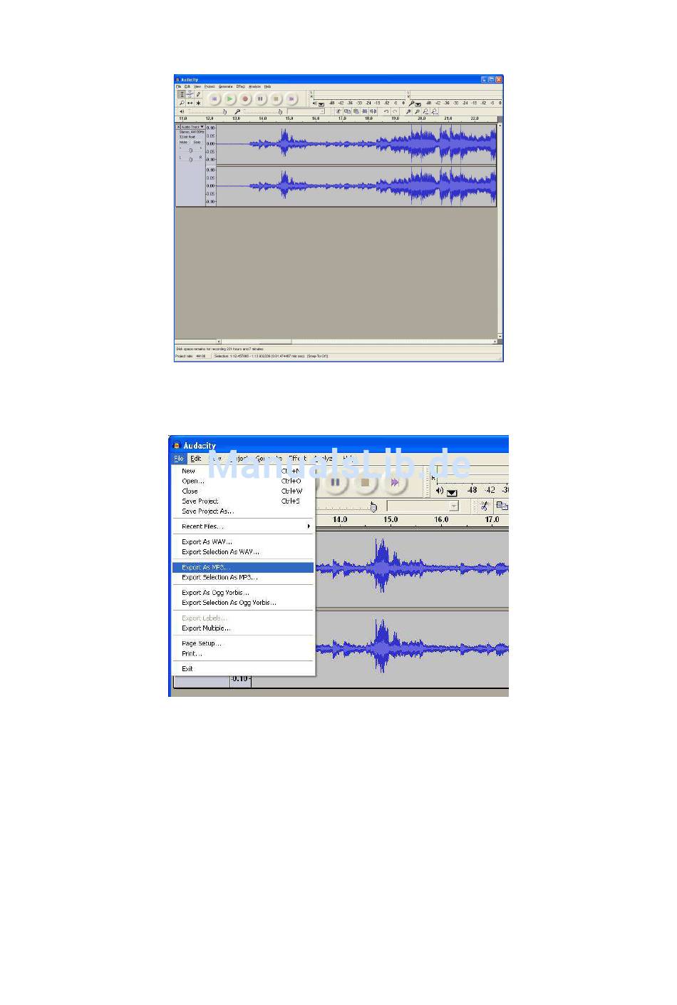Click the Copy icon in upper edit toolbar

click(348, 111)
